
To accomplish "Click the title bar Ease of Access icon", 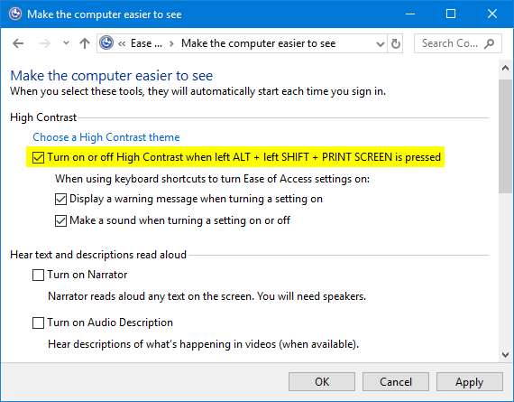I will pyautogui.click(x=15, y=14).
